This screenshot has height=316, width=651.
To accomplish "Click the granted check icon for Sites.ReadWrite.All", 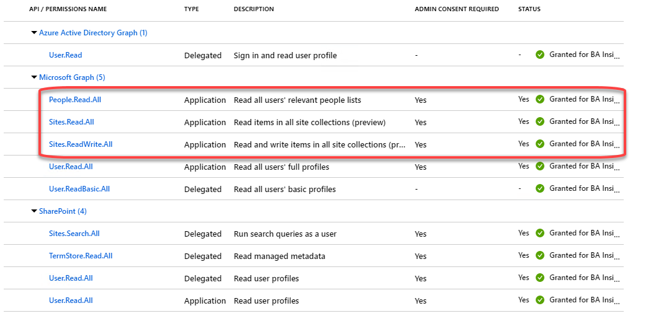I will point(540,144).
